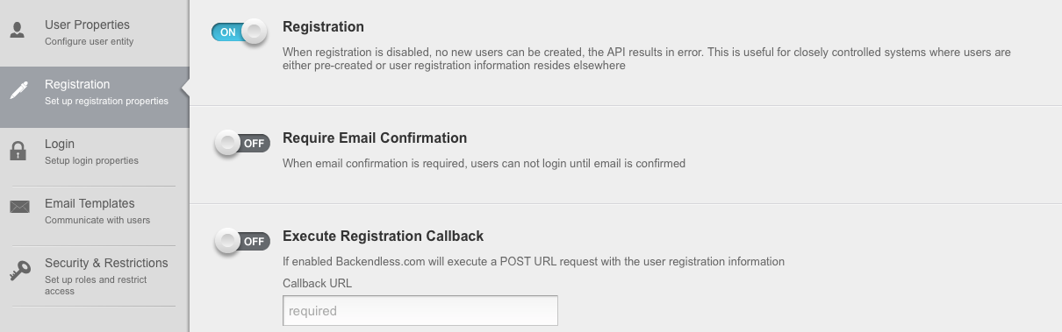The width and height of the screenshot is (1062, 332).
Task: Click 'Set up roles and restrict access' subtitle
Action: (96, 286)
